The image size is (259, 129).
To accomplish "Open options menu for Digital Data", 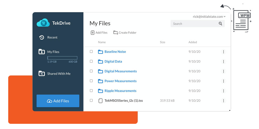I will click(x=223, y=62).
